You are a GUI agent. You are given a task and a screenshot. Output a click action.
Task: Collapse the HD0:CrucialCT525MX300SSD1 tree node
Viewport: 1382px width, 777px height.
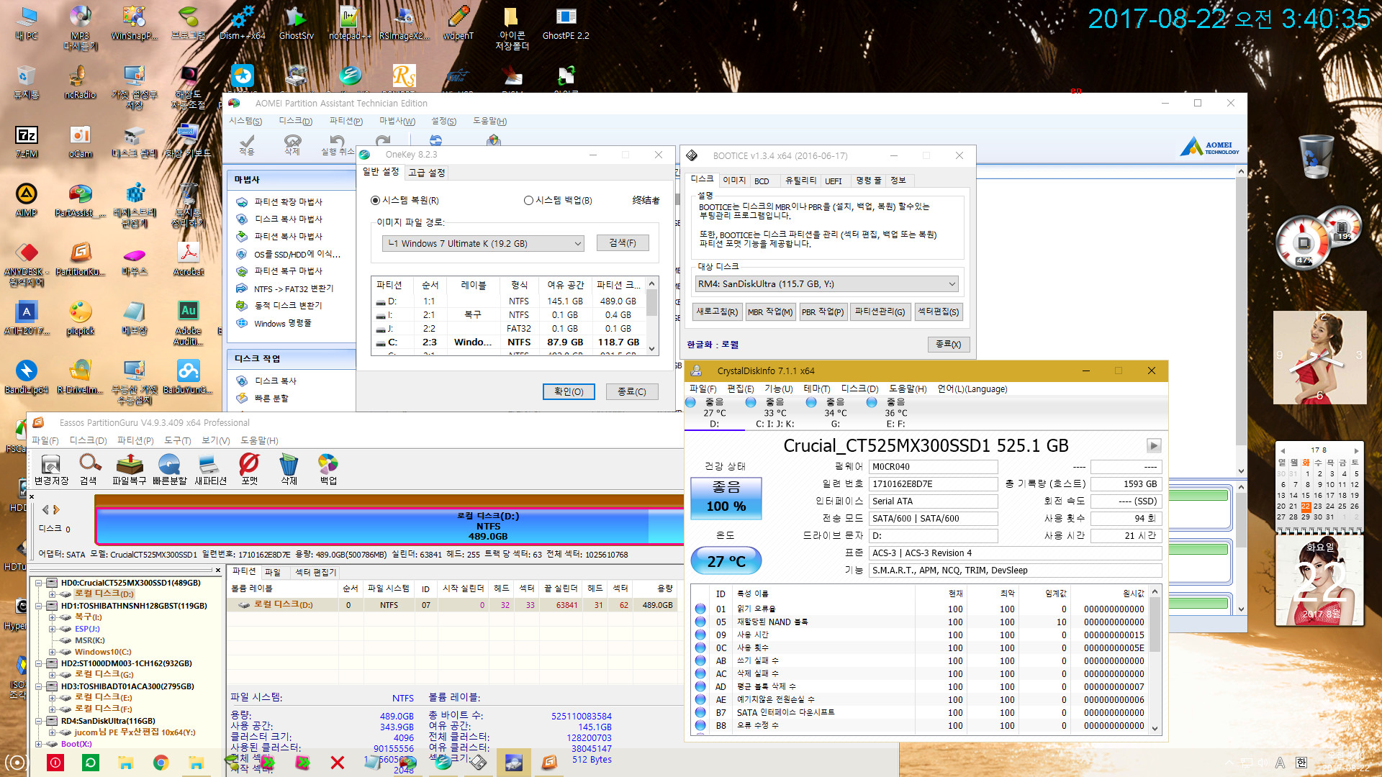pos(39,583)
